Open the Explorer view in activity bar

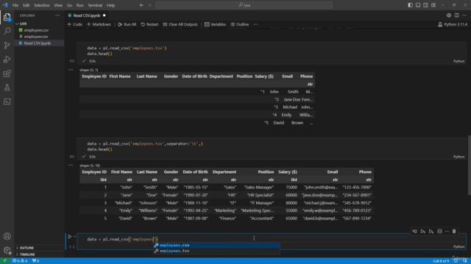[7, 18]
